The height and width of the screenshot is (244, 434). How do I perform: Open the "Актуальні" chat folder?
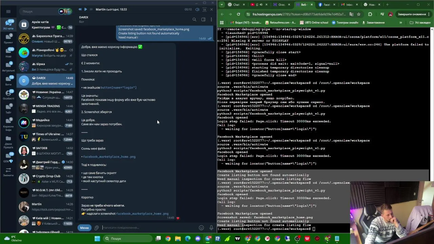coord(8,66)
